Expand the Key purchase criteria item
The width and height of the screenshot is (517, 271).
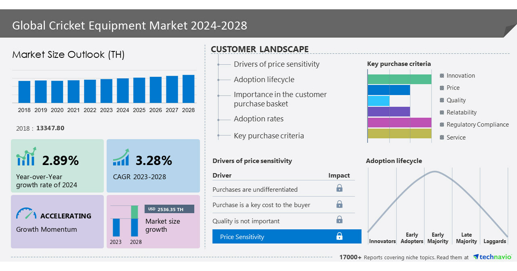(x=269, y=135)
